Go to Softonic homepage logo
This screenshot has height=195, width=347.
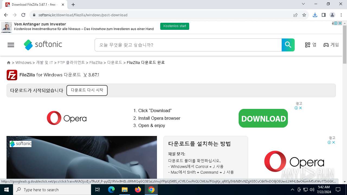43,45
